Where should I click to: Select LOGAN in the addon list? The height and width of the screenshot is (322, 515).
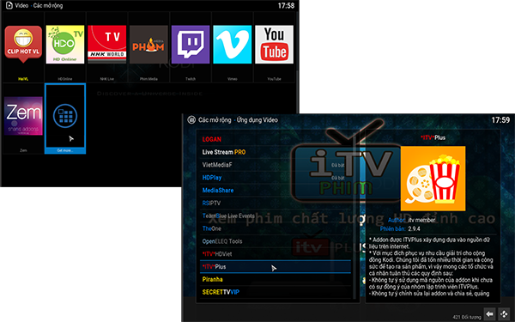[x=276, y=139]
